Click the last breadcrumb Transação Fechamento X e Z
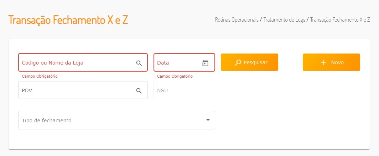379x156 pixels. tap(340, 20)
